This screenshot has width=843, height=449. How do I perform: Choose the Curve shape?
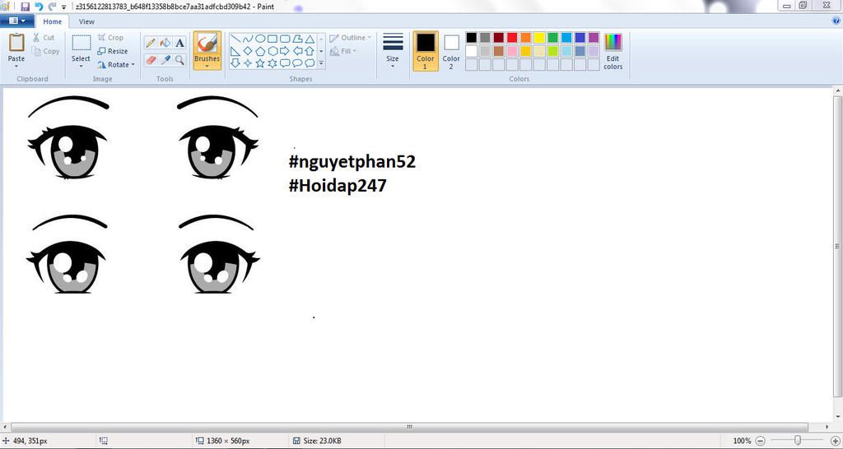[x=248, y=39]
